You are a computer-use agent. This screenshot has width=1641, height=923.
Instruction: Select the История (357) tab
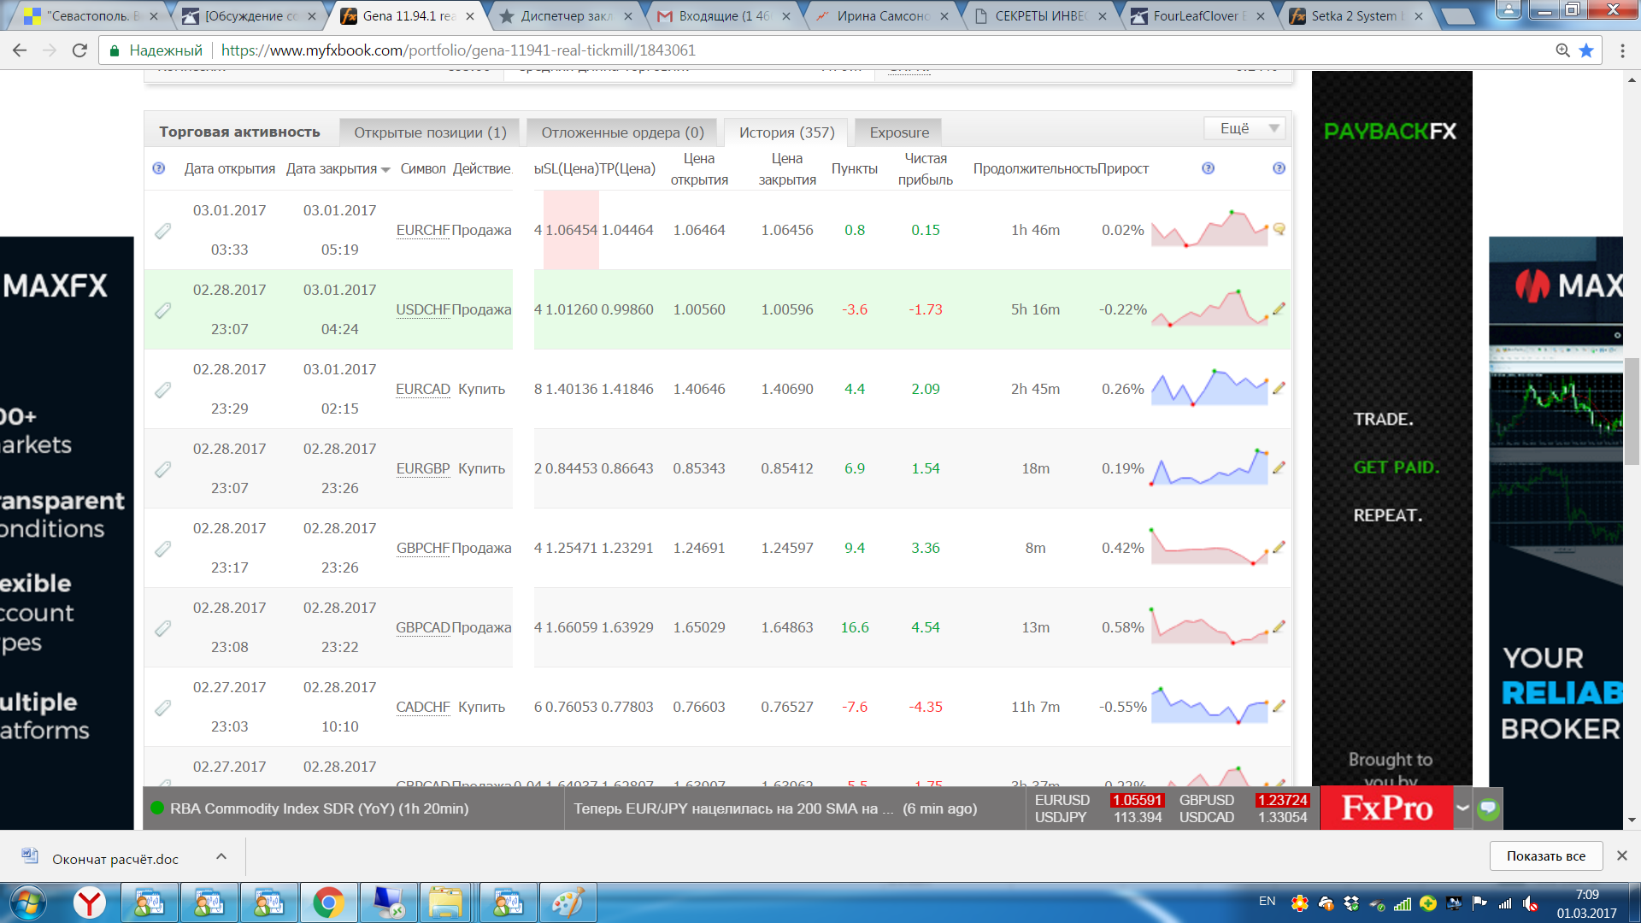[x=786, y=132]
